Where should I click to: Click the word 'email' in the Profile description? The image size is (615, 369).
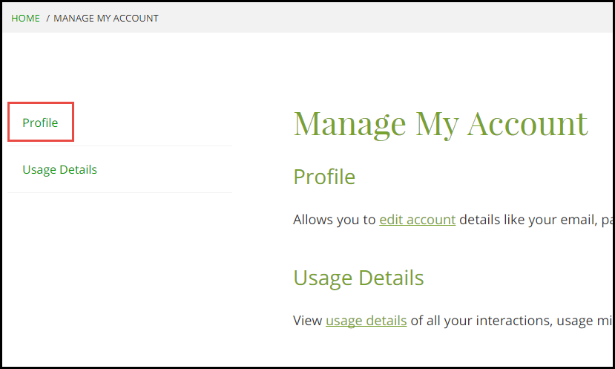pos(579,220)
